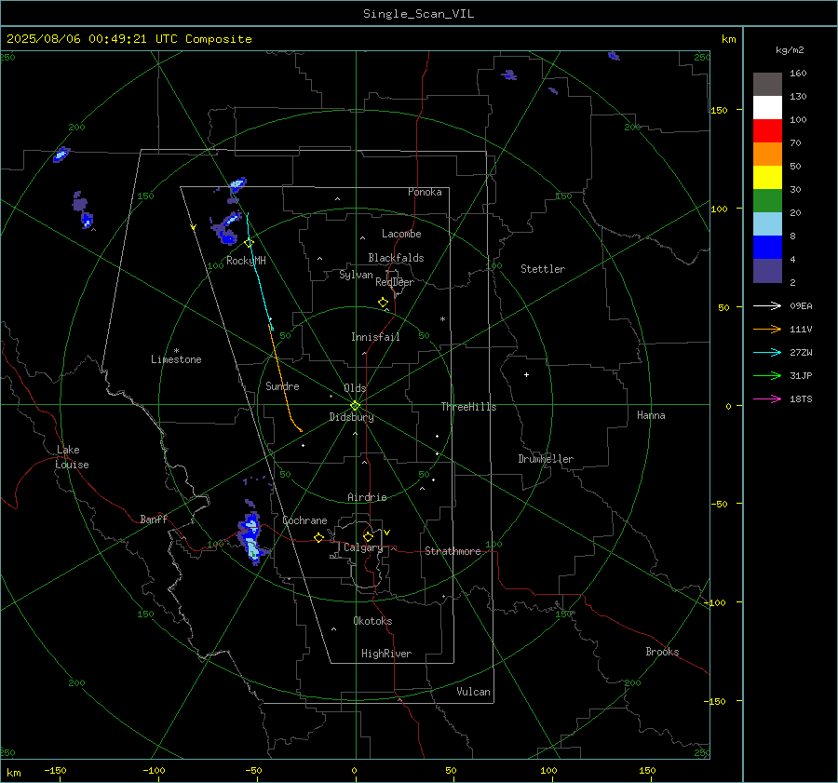Click the Drumheller city label

point(546,459)
